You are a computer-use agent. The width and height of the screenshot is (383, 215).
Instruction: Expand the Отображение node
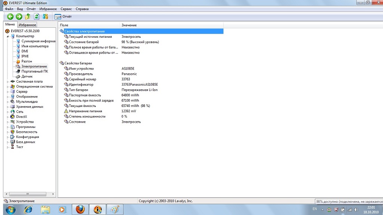tap(7, 97)
